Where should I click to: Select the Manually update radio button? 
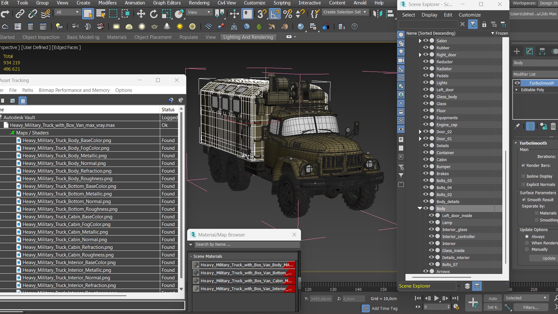click(527, 249)
